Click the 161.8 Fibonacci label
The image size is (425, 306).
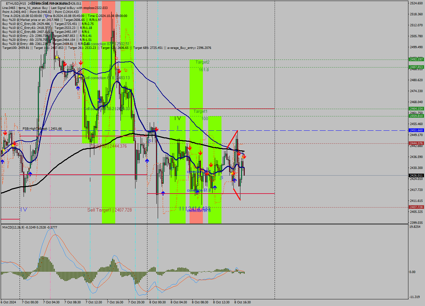(x=204, y=70)
